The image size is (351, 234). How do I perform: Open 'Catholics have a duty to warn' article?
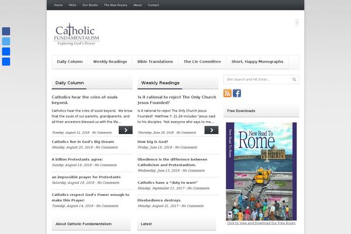pos(167,183)
